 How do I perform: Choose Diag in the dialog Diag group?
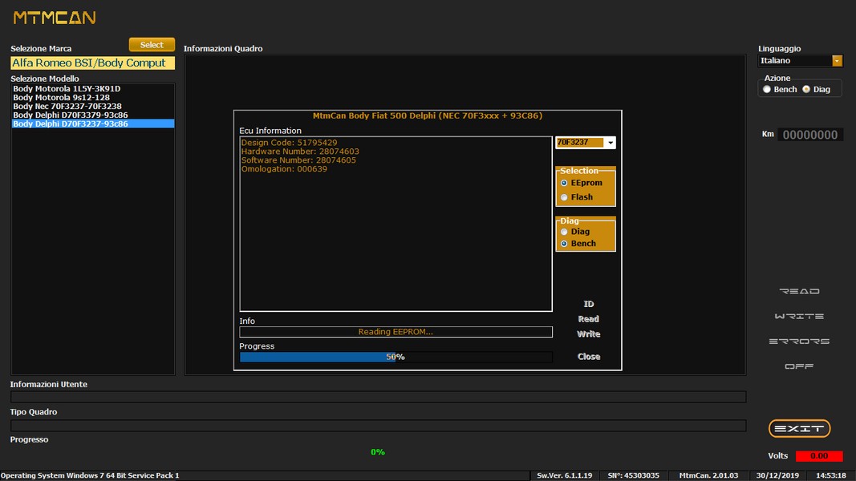(565, 232)
